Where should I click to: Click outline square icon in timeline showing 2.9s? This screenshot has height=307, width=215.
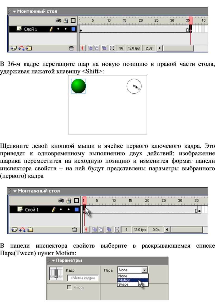click(x=73, y=20)
